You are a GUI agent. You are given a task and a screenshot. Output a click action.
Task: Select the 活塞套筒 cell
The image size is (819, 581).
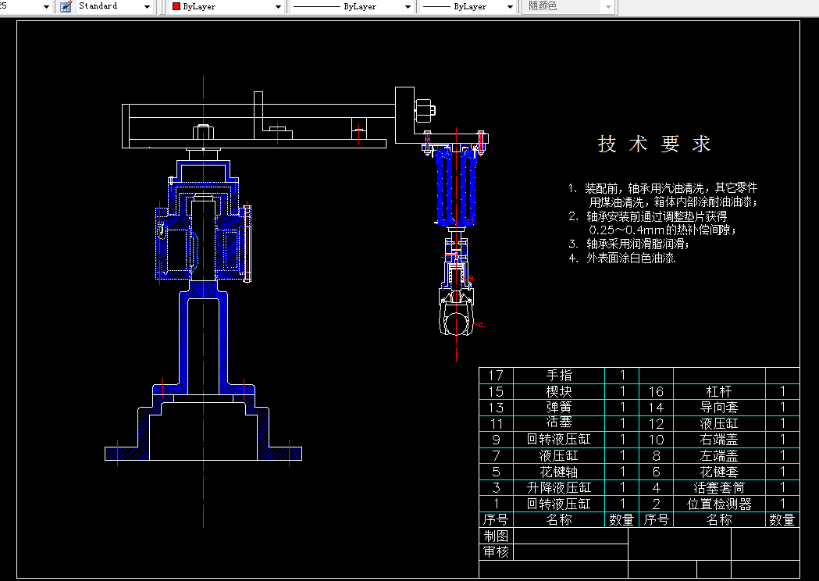tap(719, 487)
